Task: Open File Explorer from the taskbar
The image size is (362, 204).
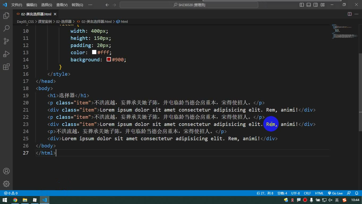Action: pyautogui.click(x=25, y=200)
